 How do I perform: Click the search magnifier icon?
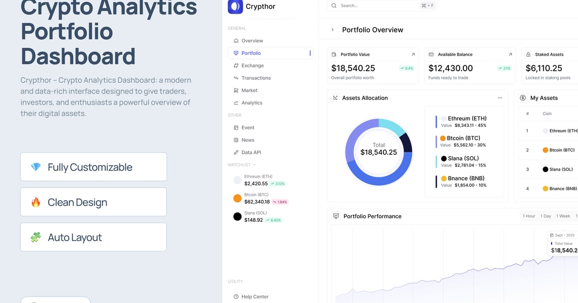click(334, 5)
